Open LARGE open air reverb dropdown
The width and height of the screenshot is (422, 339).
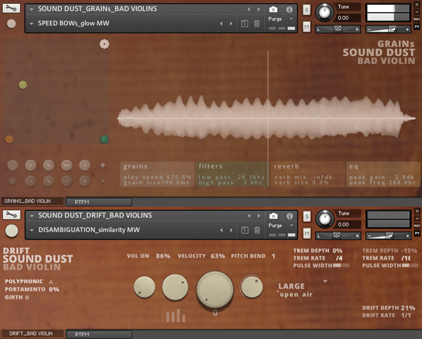pos(325,281)
